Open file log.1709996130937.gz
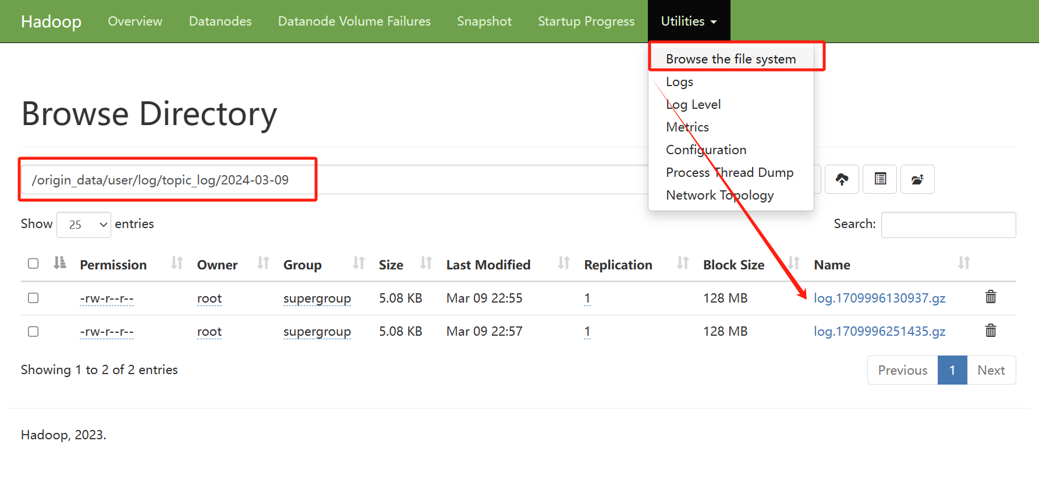This screenshot has height=487, width=1039. 880,298
